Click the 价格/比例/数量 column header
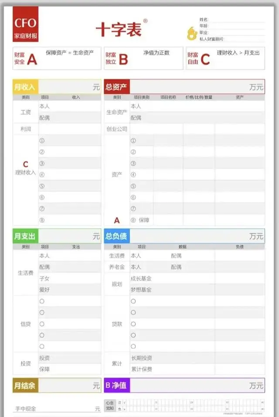This screenshot has height=417, width=279. [x=199, y=97]
